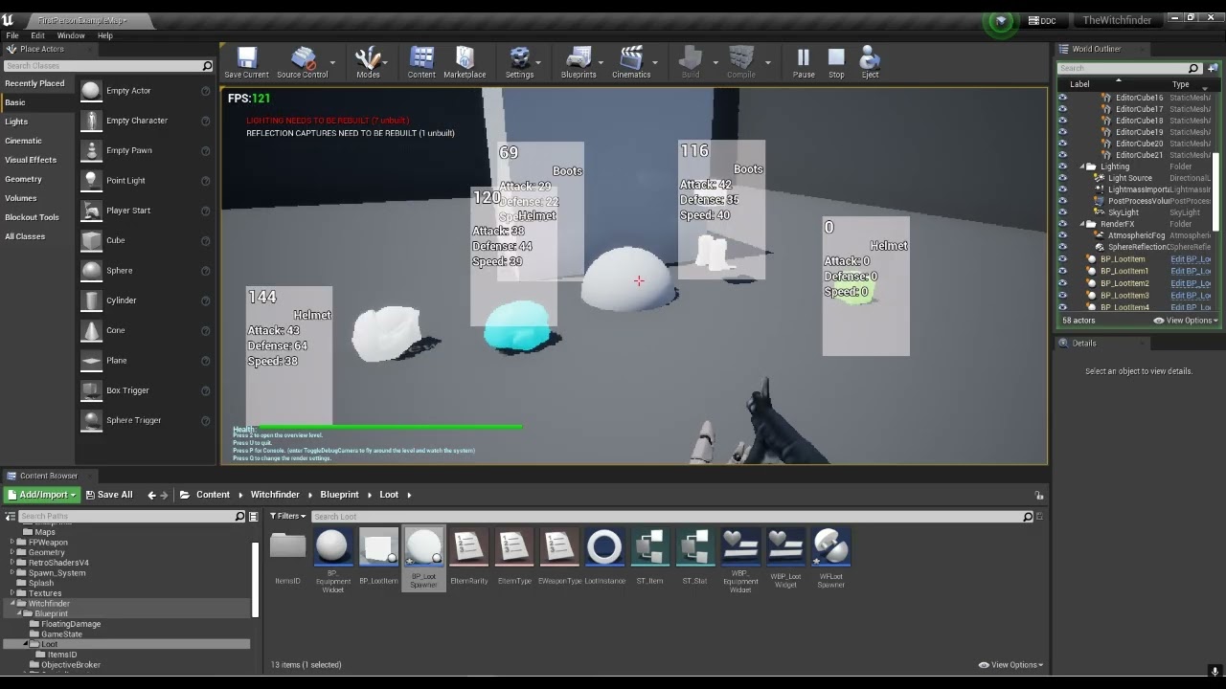Toggle visibility of BP_LootItem
The image size is (1226, 689).
[1062, 259]
